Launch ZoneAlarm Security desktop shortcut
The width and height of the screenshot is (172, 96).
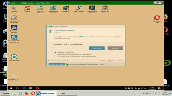pos(14,29)
